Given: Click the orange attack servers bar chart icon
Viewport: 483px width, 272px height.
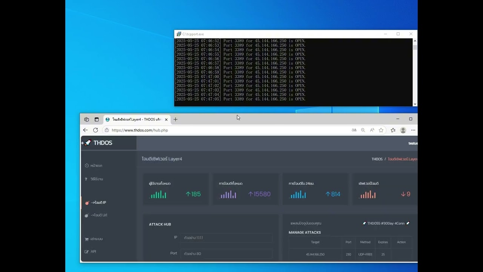Looking at the screenshot, I should point(368,195).
